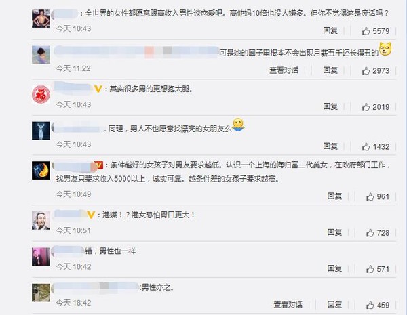Click 回复 on the 港媒 comment
The width and height of the screenshot is (407, 315).
334,232
